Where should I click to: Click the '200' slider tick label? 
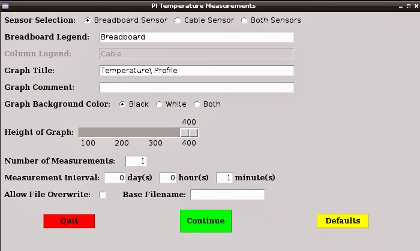pos(122,143)
